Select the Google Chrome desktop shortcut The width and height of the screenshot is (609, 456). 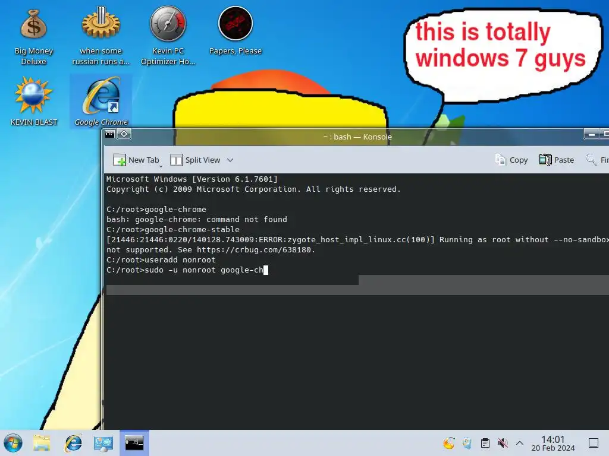(101, 102)
